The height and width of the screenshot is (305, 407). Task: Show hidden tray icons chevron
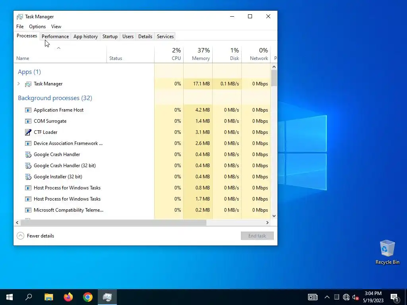click(327, 297)
